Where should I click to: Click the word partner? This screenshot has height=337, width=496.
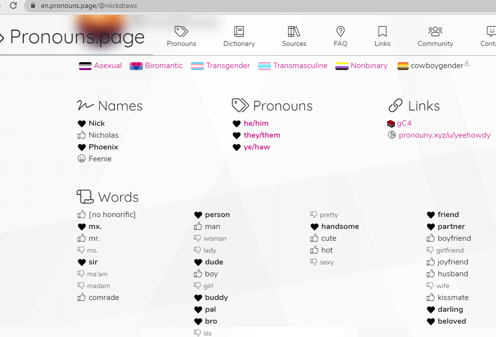(x=451, y=226)
